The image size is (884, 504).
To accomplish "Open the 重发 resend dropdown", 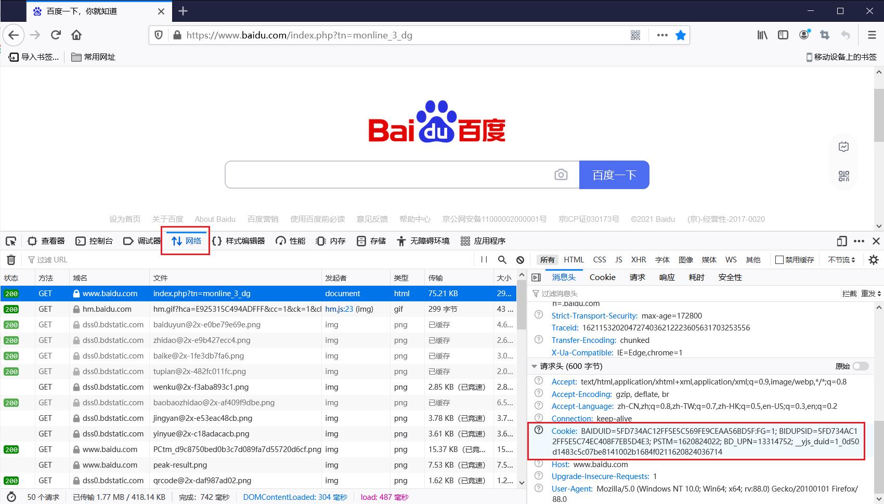I will pos(871,294).
